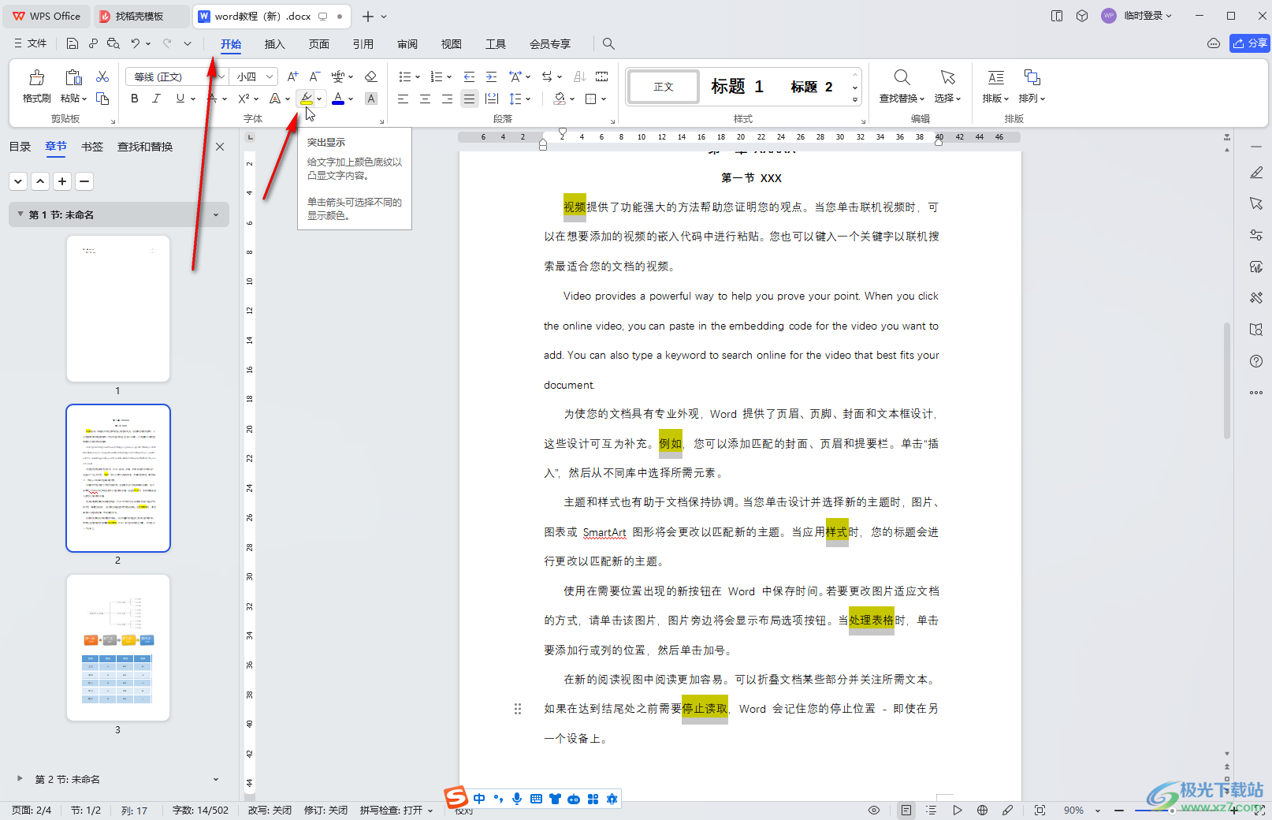The height and width of the screenshot is (820, 1272).
Task: Cut the selection with the scissors icon
Action: [102, 76]
